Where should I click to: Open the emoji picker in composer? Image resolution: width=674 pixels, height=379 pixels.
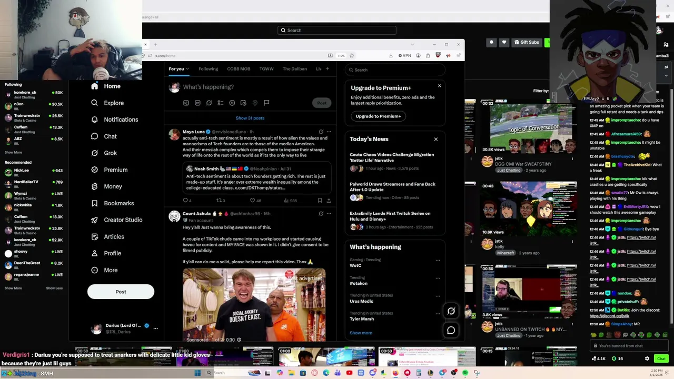click(232, 103)
